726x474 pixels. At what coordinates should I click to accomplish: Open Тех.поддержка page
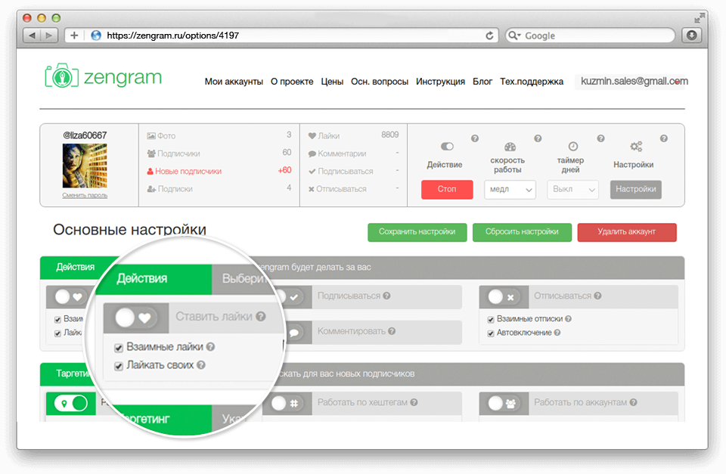532,82
